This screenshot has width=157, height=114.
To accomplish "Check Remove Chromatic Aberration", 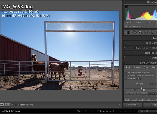I will [126, 76].
